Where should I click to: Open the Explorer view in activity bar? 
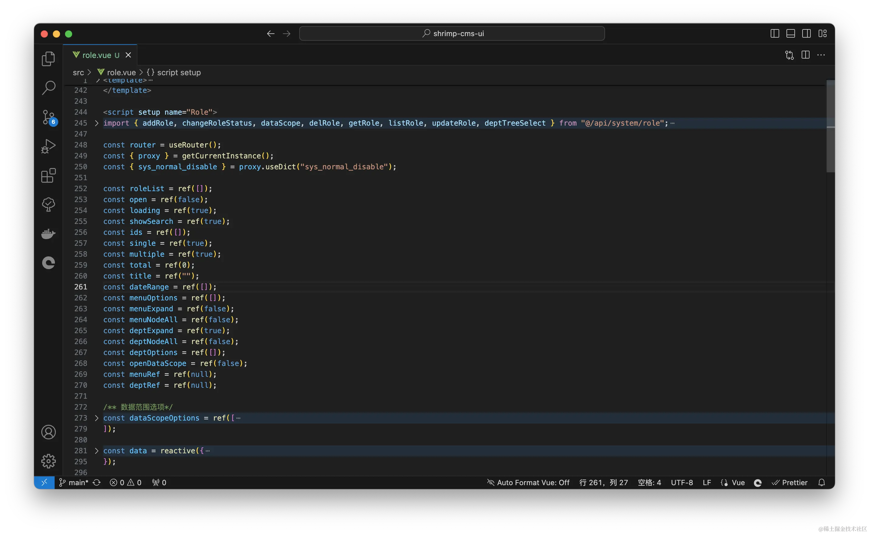[x=48, y=59]
